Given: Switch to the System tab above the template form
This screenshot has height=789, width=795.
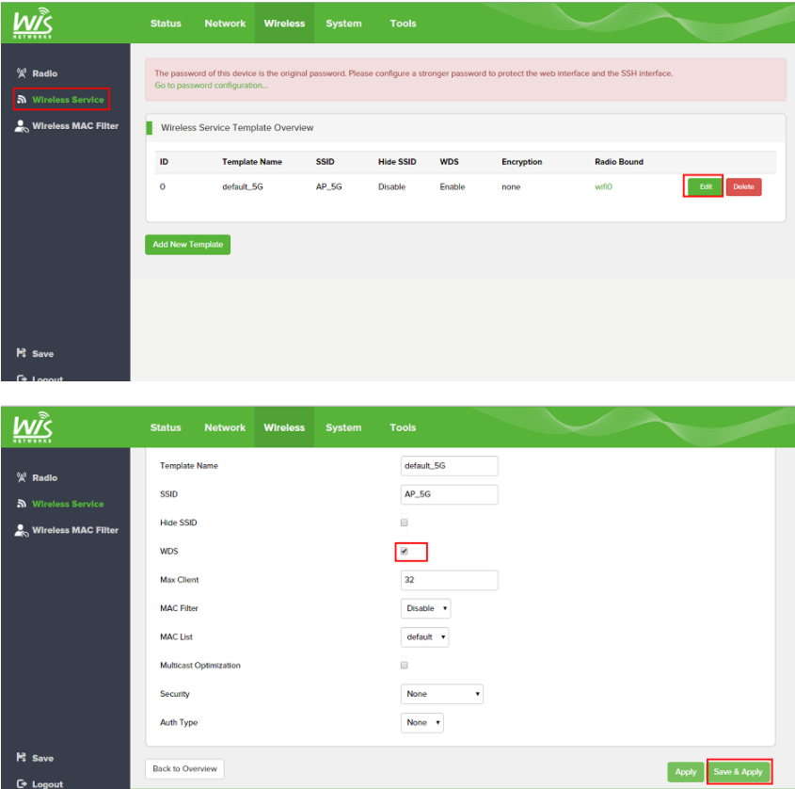Looking at the screenshot, I should coord(343,427).
